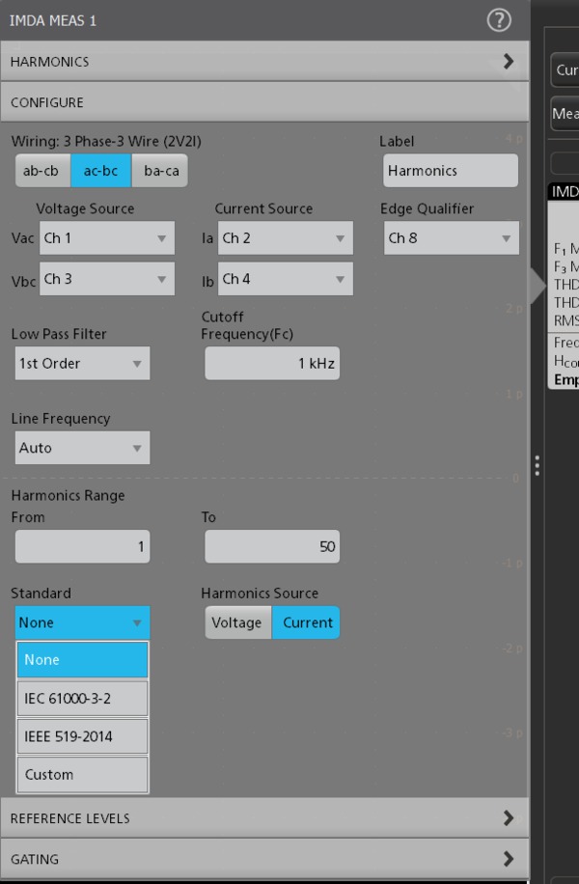Click the three-dot panel handle
Viewport: 579px width, 884px height.
point(538,466)
